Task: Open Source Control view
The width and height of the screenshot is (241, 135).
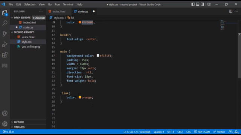Action: (x=5, y=34)
